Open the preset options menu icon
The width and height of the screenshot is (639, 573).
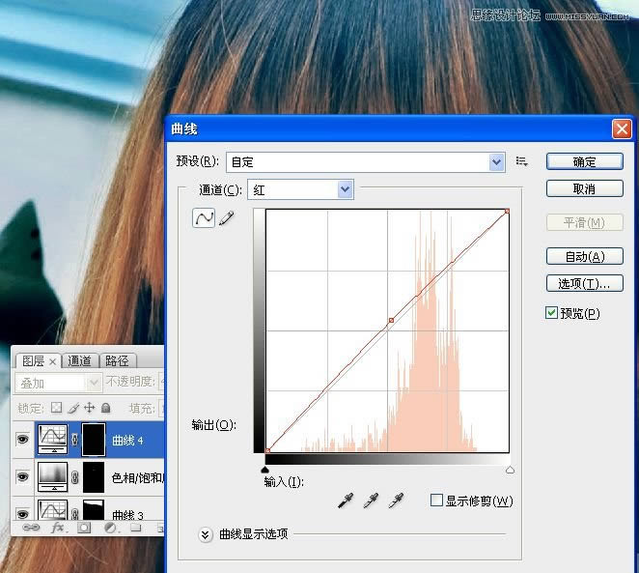pyautogui.click(x=522, y=161)
